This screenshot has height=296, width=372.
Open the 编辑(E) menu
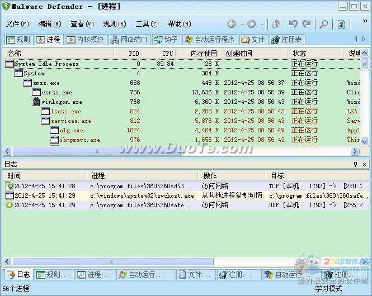[50, 24]
